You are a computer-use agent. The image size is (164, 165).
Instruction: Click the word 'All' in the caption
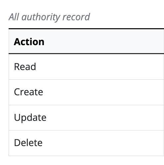(x=14, y=17)
